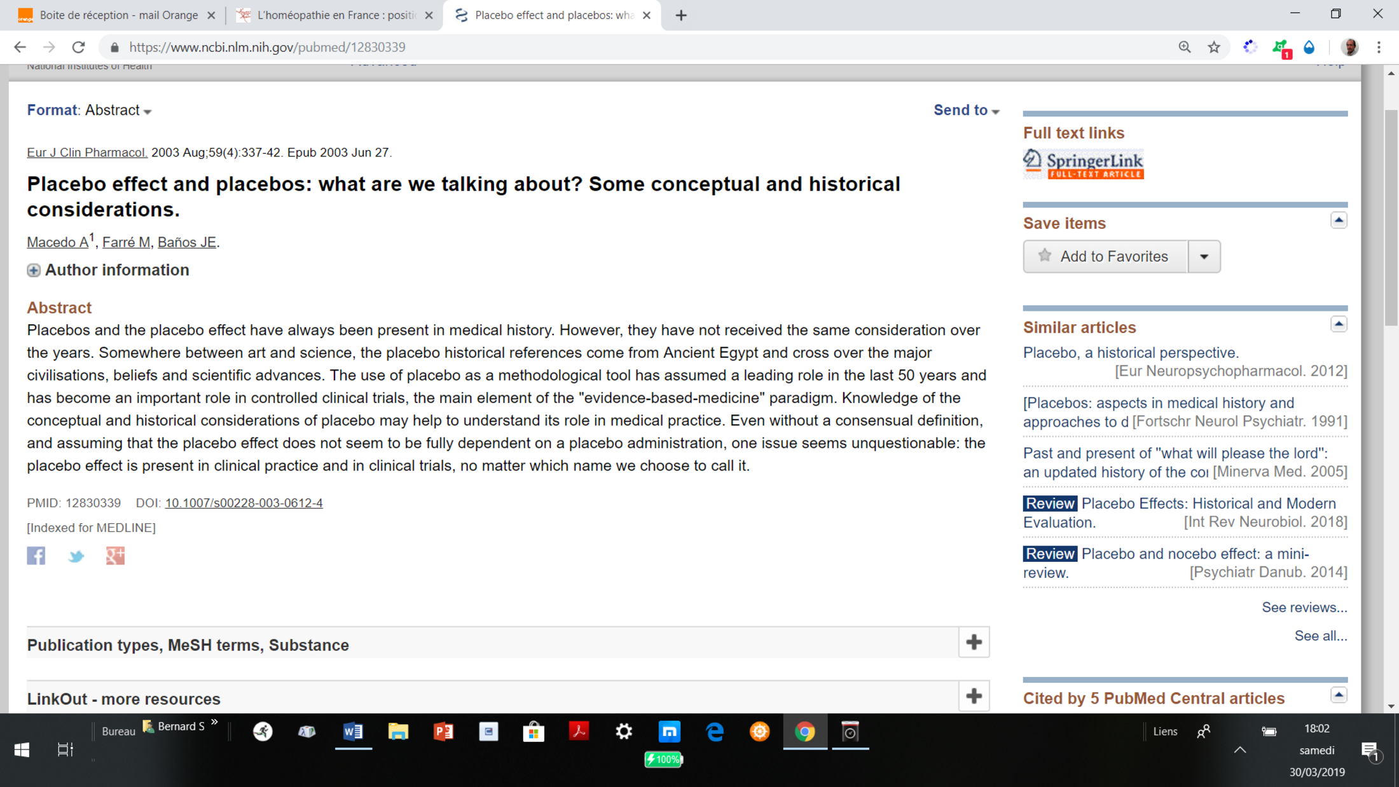
Task: Open SpringerLink full-text article logo
Action: (1083, 164)
